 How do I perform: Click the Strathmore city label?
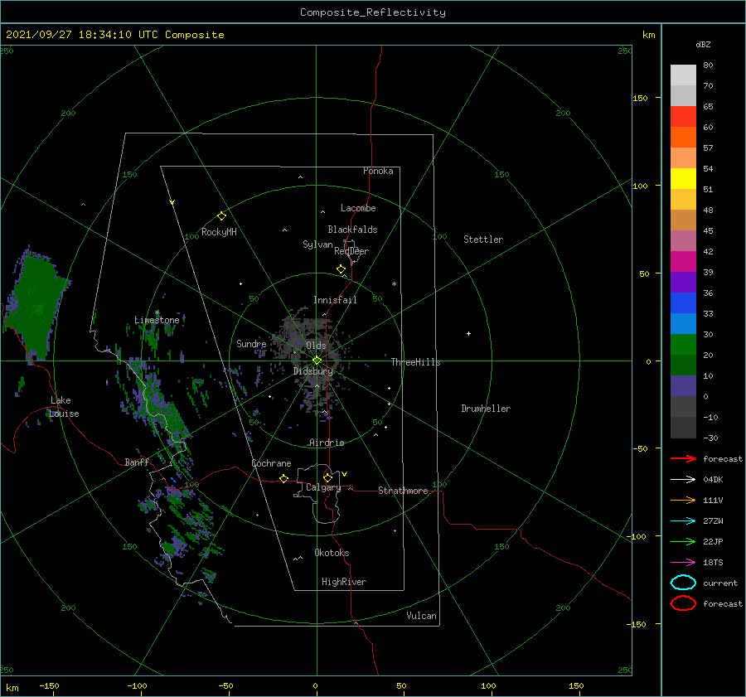coord(403,491)
